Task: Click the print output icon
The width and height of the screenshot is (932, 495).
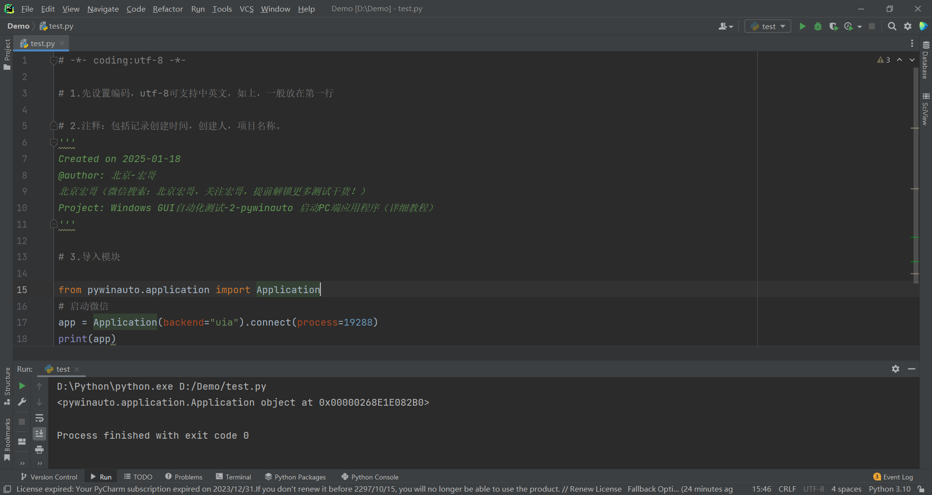Action: click(x=39, y=449)
